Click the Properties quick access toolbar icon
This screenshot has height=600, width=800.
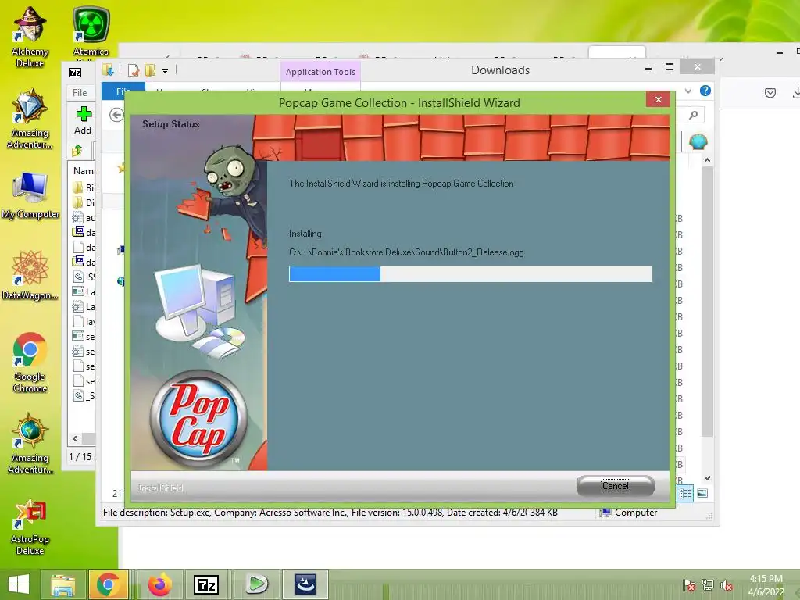[x=134, y=70]
